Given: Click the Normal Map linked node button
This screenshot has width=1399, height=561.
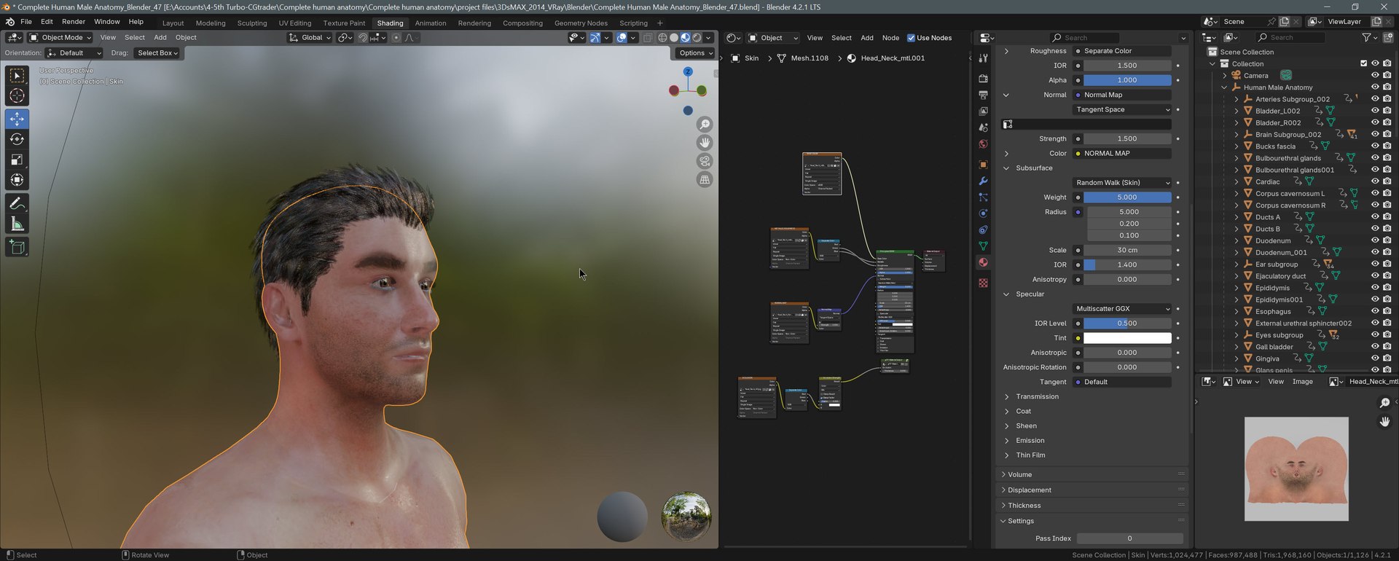Looking at the screenshot, I should 1122,95.
